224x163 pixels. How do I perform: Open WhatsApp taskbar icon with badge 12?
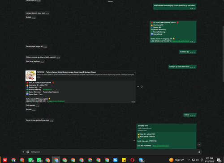pyautogui.click(x=30, y=160)
